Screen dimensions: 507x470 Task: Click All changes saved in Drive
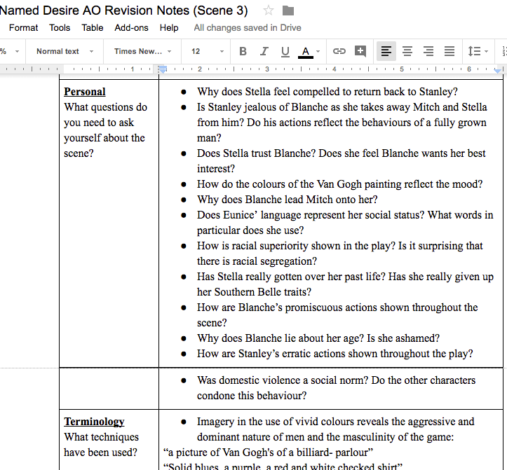tap(248, 28)
